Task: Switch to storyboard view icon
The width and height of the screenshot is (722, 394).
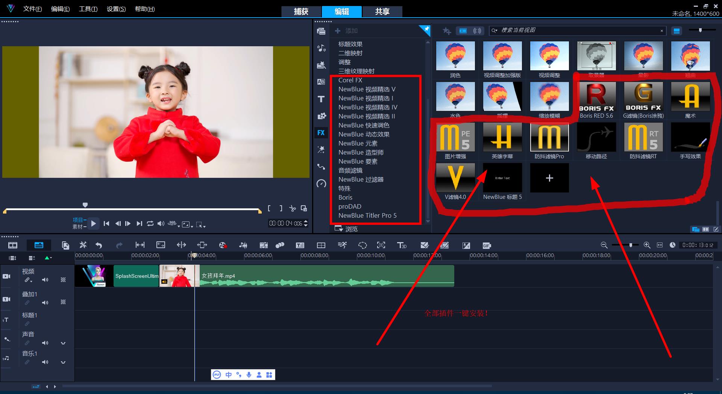Action: [13, 245]
